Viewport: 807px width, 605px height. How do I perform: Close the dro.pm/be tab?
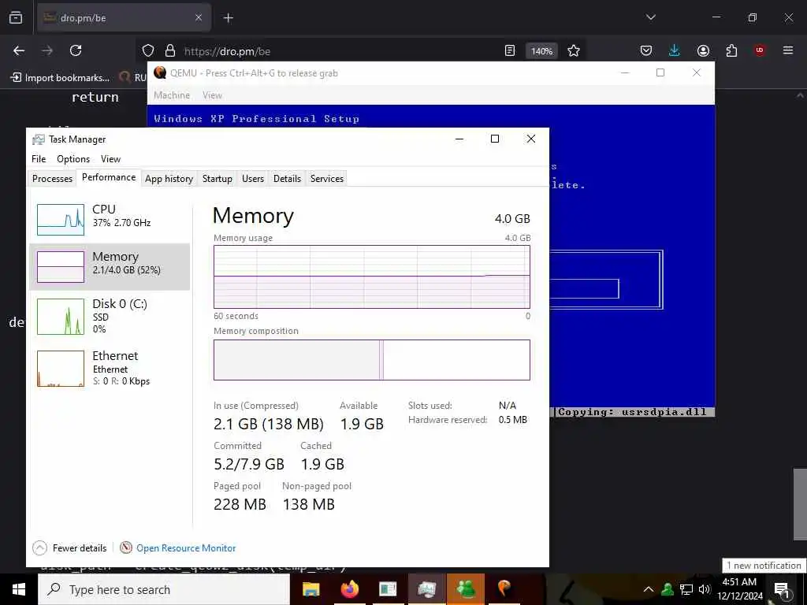click(x=199, y=18)
